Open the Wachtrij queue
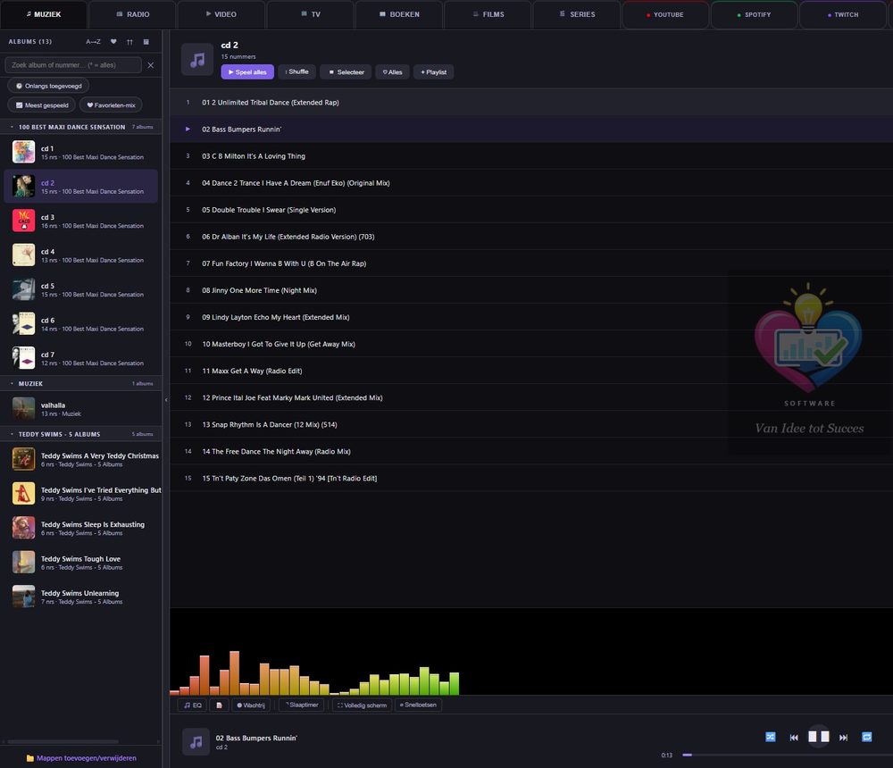This screenshot has width=893, height=768. click(251, 705)
